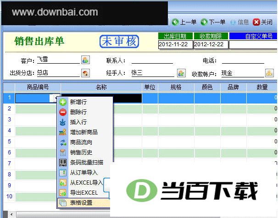
Task: Click the 商品编号 column header
Action: 38,87
